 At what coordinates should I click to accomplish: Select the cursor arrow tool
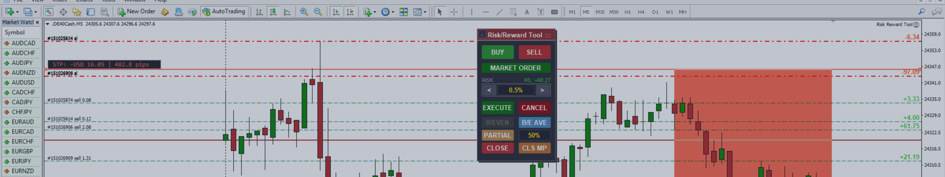440,12
